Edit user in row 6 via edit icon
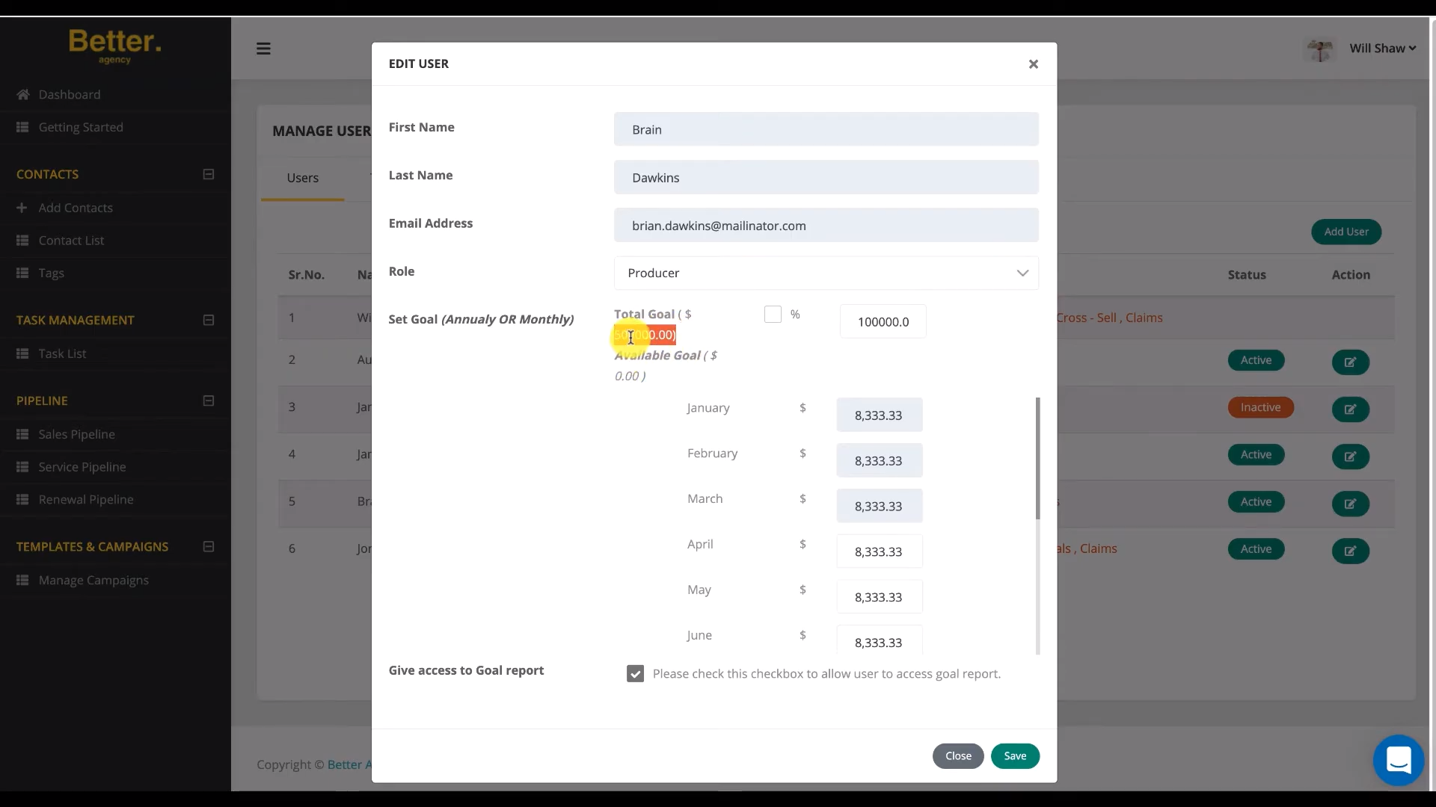1436x807 pixels. click(x=1350, y=551)
